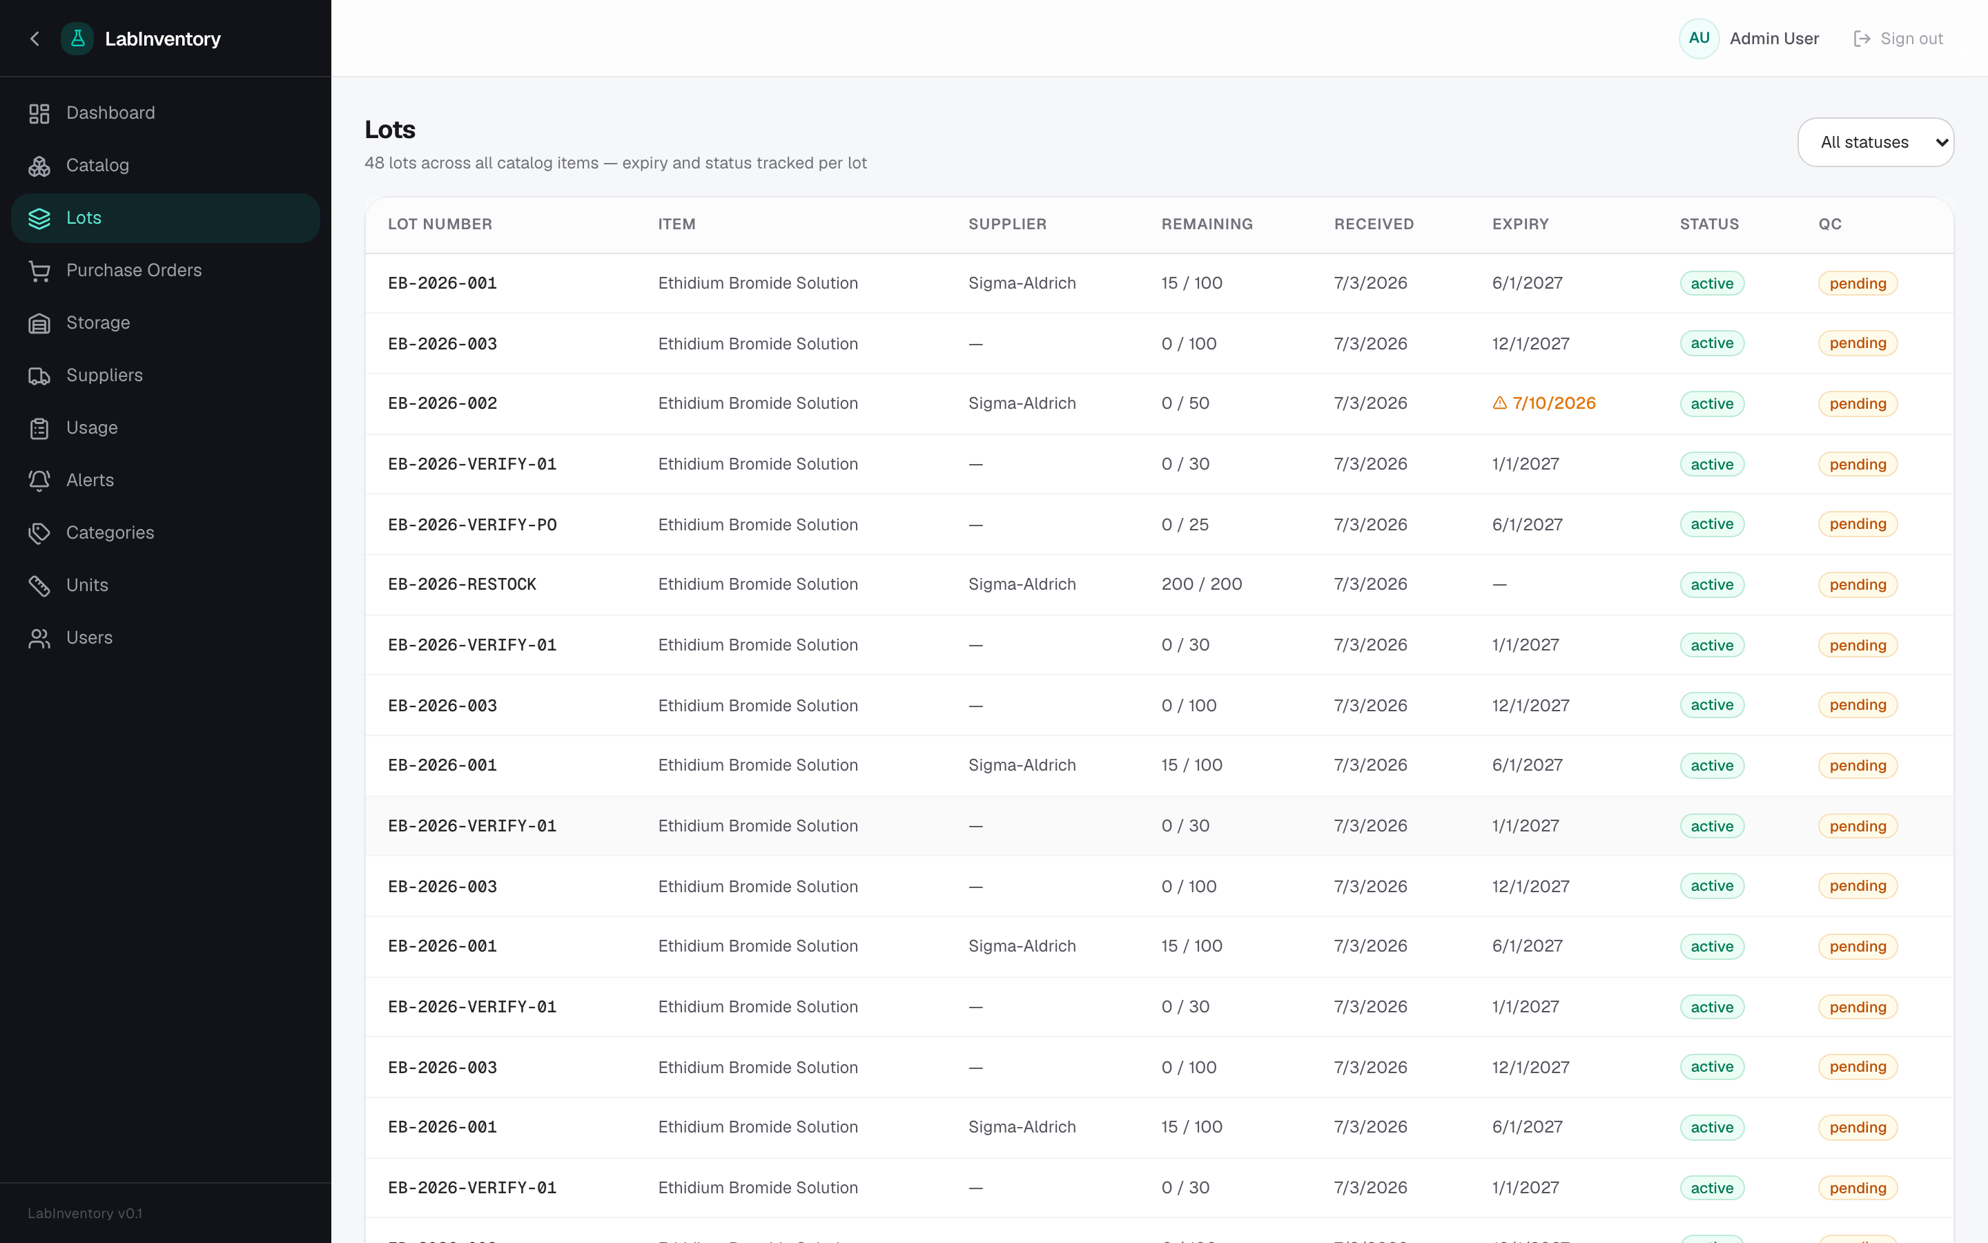
Task: Click lot number EB-2026-RESTOCK
Action: (x=462, y=584)
